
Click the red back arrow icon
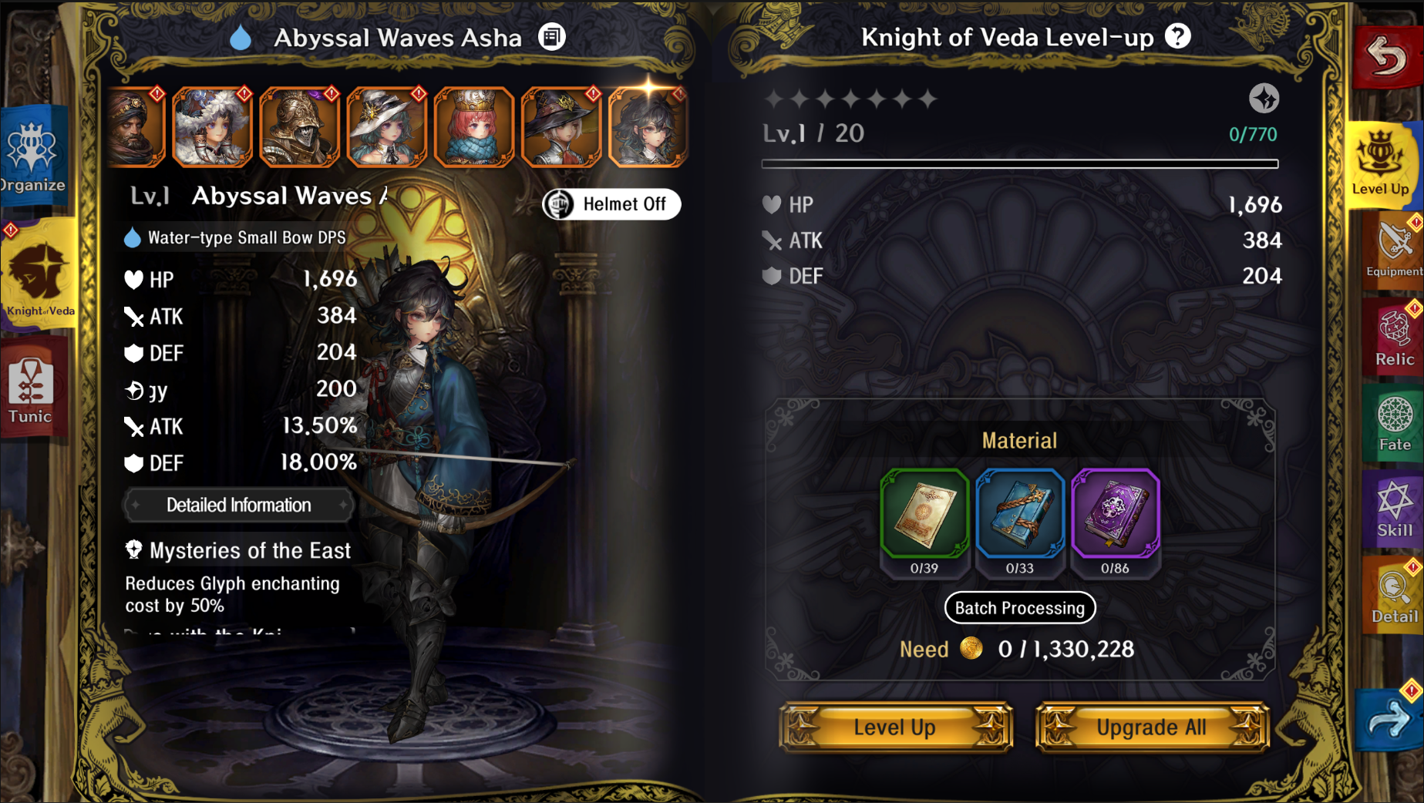point(1389,56)
